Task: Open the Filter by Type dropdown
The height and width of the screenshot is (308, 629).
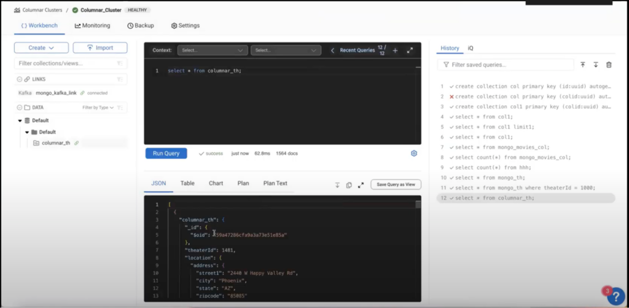Action: pyautogui.click(x=98, y=108)
